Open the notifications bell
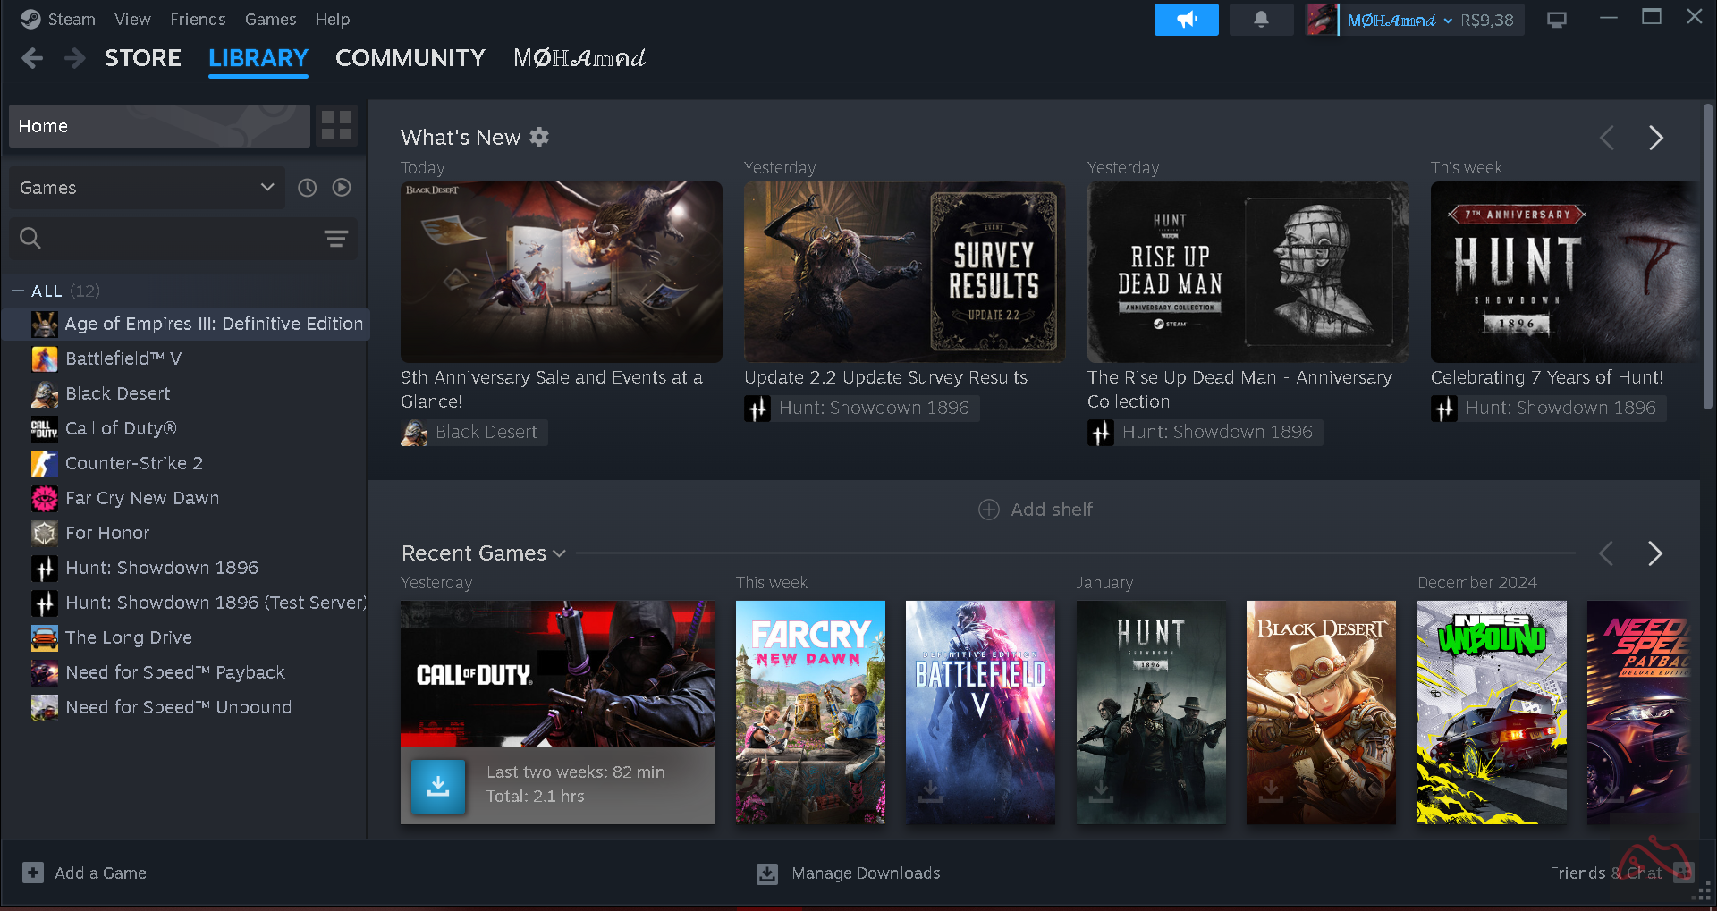 coord(1261,20)
